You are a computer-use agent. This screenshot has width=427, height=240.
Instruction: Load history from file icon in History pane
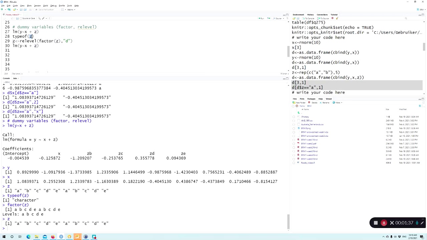click(x=294, y=18)
